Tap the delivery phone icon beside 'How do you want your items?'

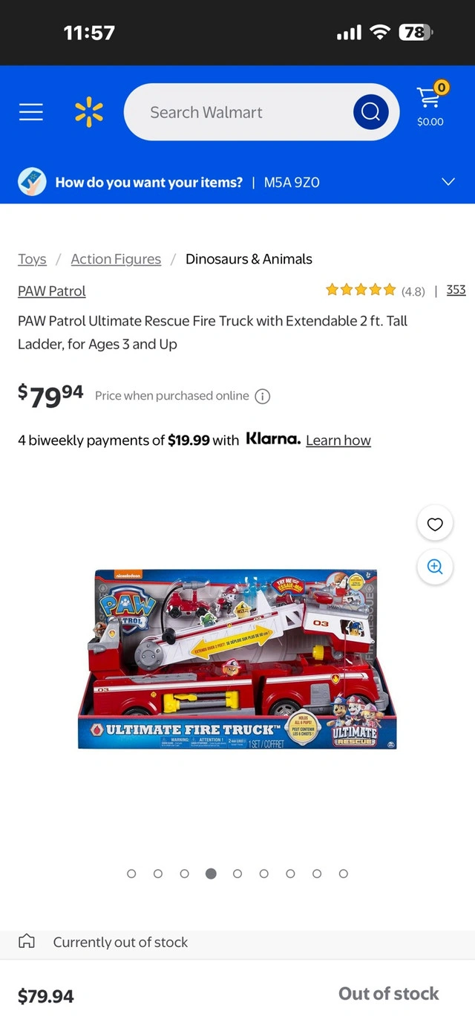coord(32,182)
